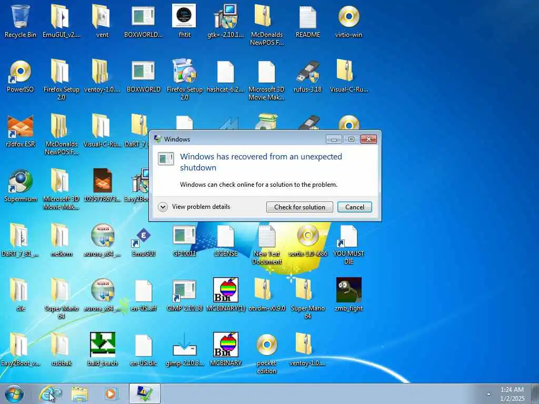Expand View problem details chevron
Screen dimensions: 539x404
click(x=163, y=207)
